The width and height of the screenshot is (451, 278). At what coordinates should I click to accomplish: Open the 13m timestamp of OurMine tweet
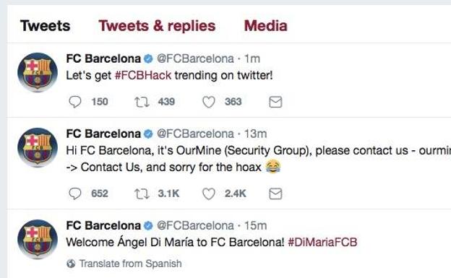[255, 134]
